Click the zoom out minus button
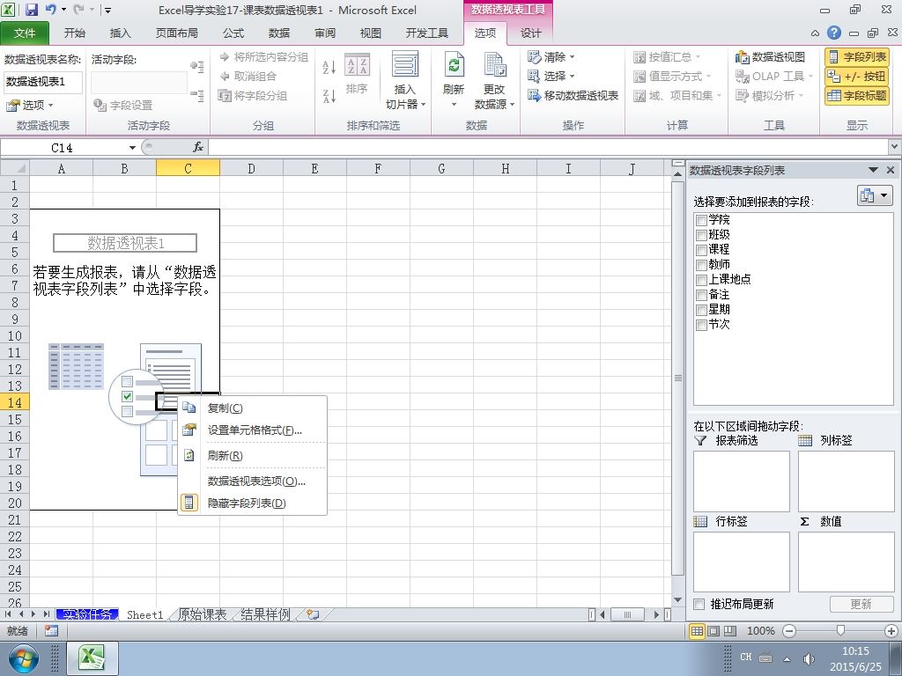 (x=789, y=631)
